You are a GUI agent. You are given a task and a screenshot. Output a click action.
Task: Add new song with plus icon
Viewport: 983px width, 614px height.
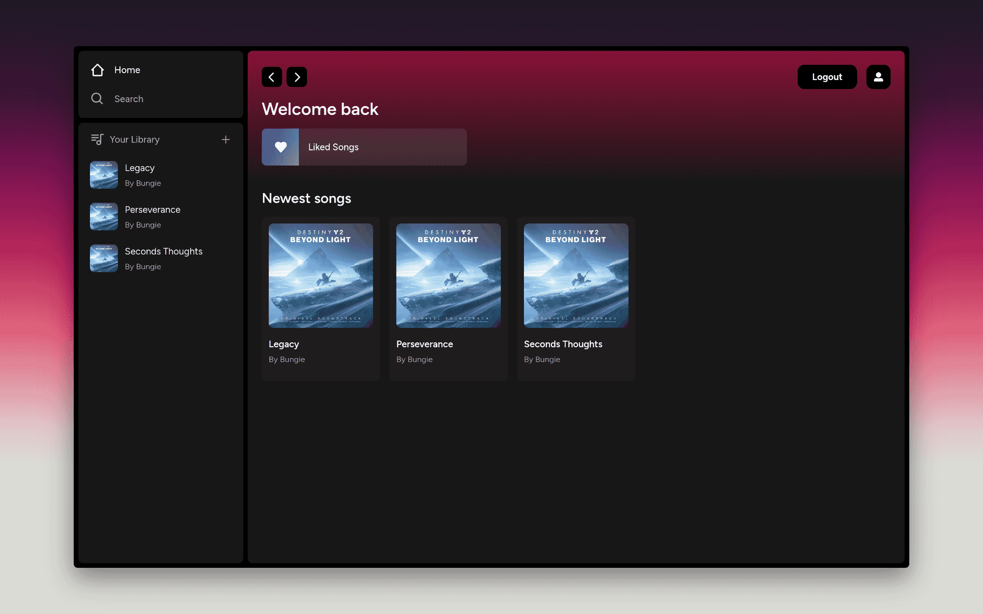pos(226,140)
